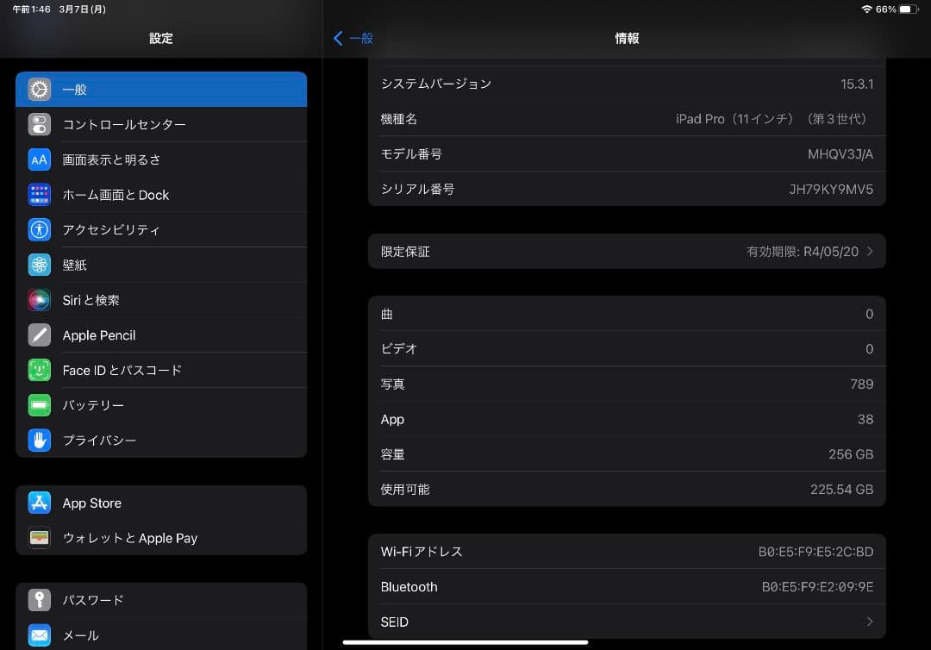Open Mail settings via the envelope icon
This screenshot has width=931, height=650.
click(39, 635)
